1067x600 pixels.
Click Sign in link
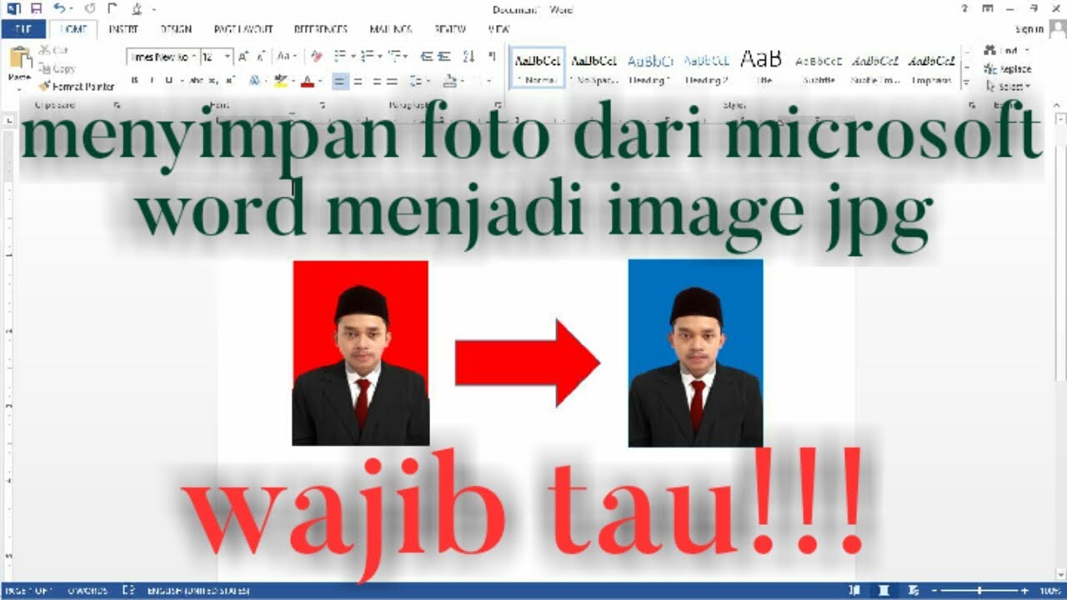[x=1030, y=28]
